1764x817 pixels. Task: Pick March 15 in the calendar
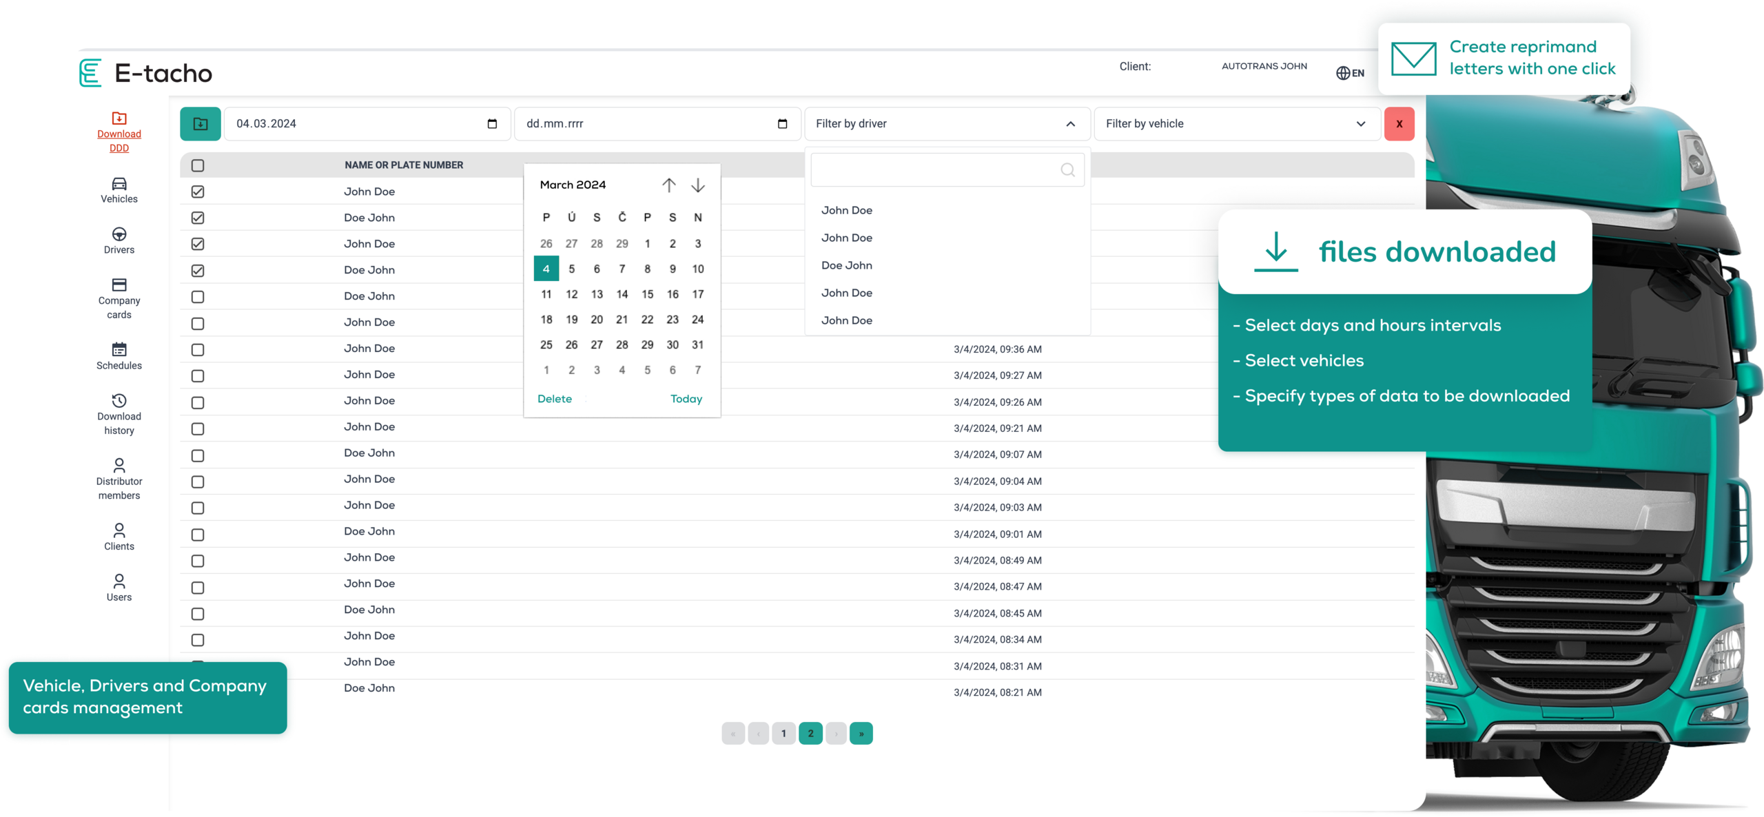[x=647, y=294]
